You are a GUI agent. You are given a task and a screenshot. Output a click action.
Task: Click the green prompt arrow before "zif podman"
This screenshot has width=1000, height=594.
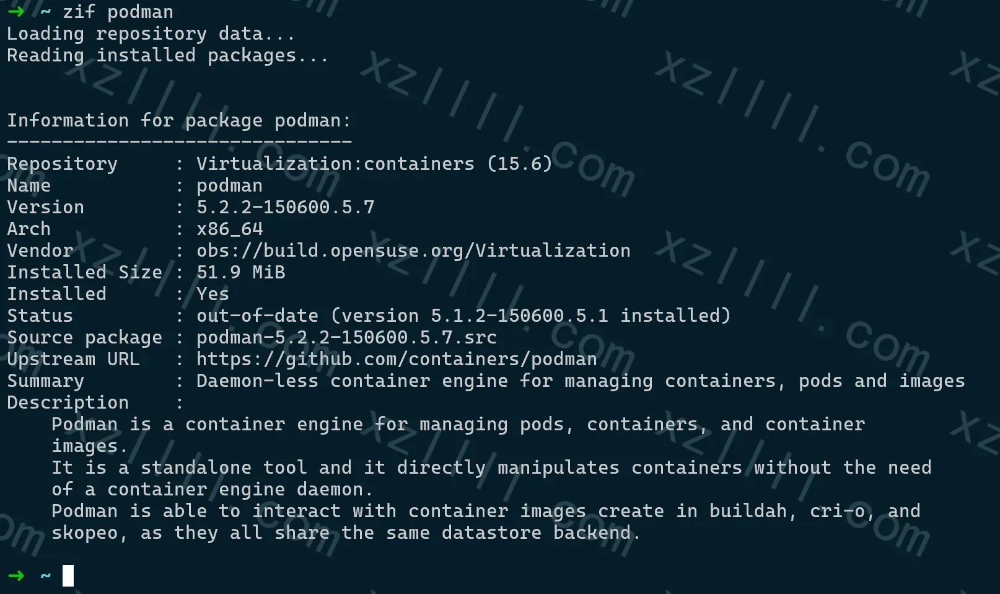pyautogui.click(x=16, y=12)
